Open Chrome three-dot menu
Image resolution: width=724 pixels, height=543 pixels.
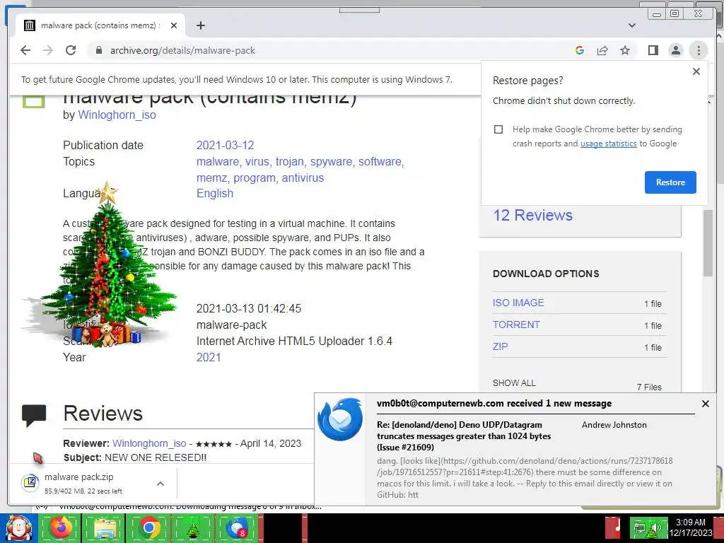coord(699,50)
